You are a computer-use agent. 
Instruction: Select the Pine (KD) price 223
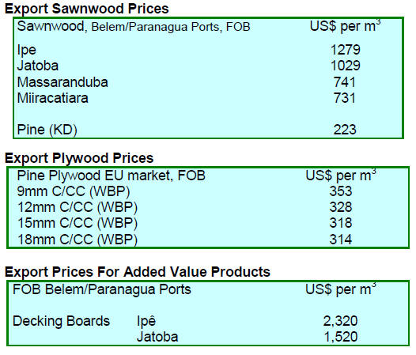[x=345, y=130]
